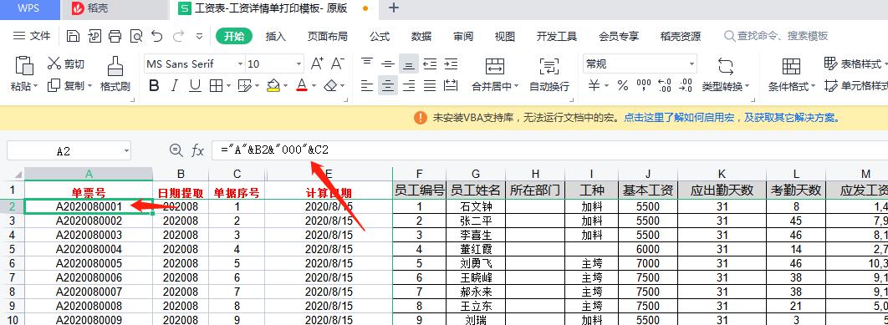Toggle Underline formatting
The width and height of the screenshot is (888, 325).
tap(196, 86)
